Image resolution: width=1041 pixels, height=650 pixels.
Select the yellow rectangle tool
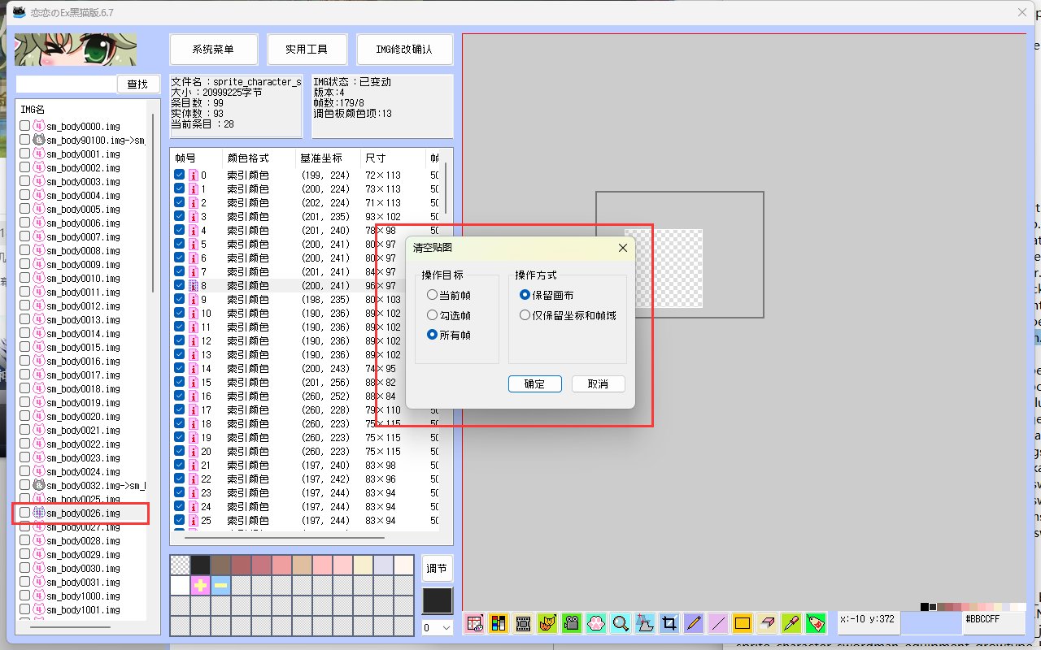point(743,623)
